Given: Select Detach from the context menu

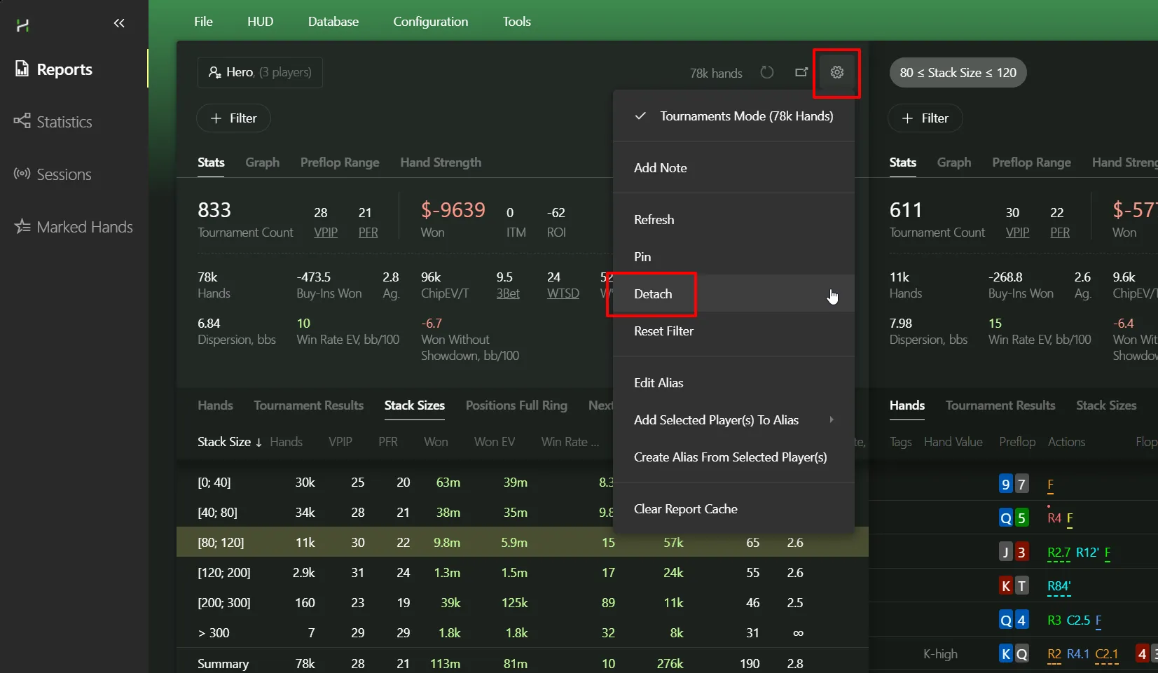Looking at the screenshot, I should coord(653,294).
